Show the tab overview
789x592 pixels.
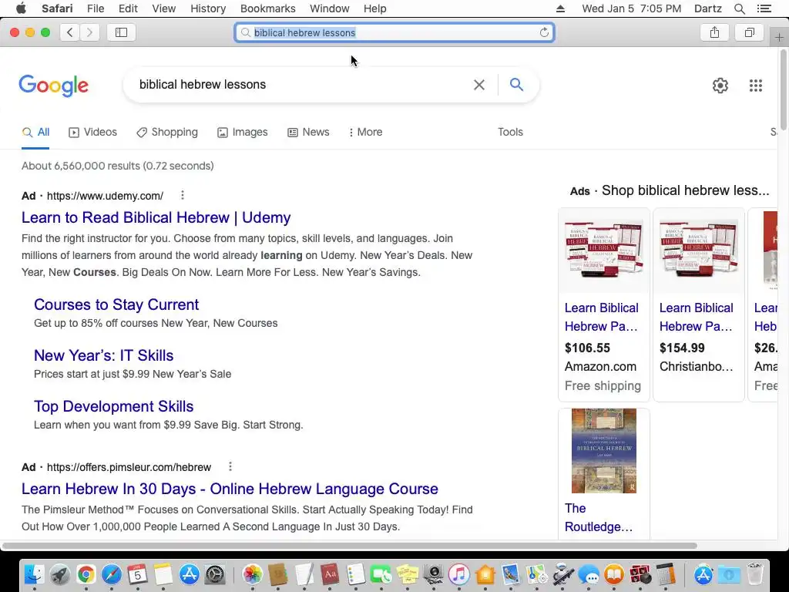(x=750, y=32)
